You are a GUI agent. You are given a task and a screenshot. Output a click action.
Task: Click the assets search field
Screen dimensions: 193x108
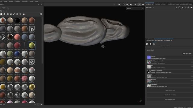[21, 11]
